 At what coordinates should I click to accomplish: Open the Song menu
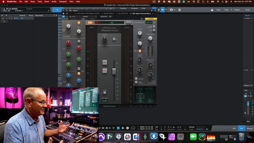[33, 2]
